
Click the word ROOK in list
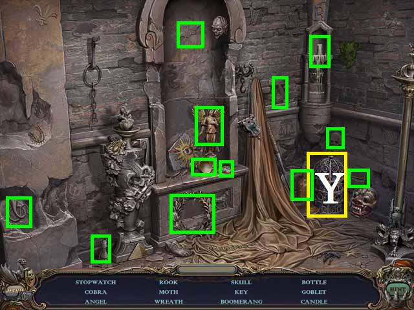point(168,282)
